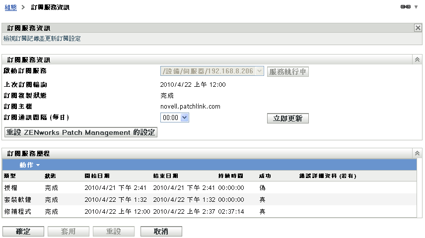Click the 確定 OK button

[23, 232]
